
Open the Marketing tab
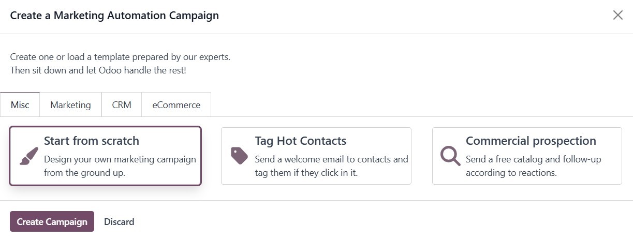(x=70, y=105)
